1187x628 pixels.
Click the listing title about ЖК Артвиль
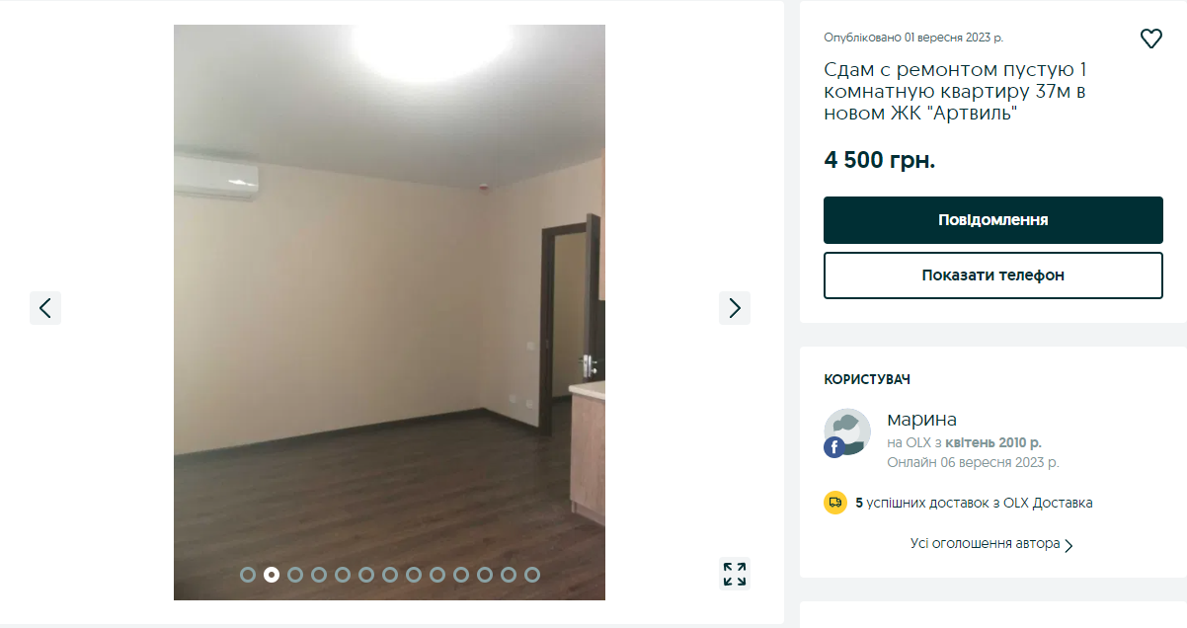(956, 92)
